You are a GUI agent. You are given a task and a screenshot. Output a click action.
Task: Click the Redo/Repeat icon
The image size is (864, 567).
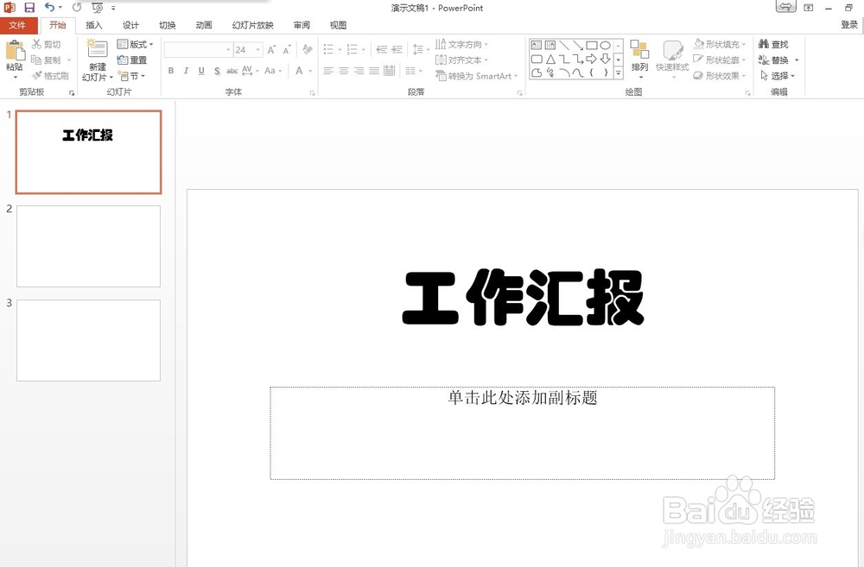(x=77, y=7)
